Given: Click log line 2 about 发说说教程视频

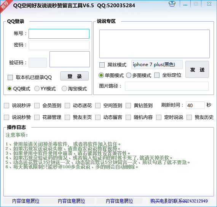Looking at the screenshot, I should [63, 149].
